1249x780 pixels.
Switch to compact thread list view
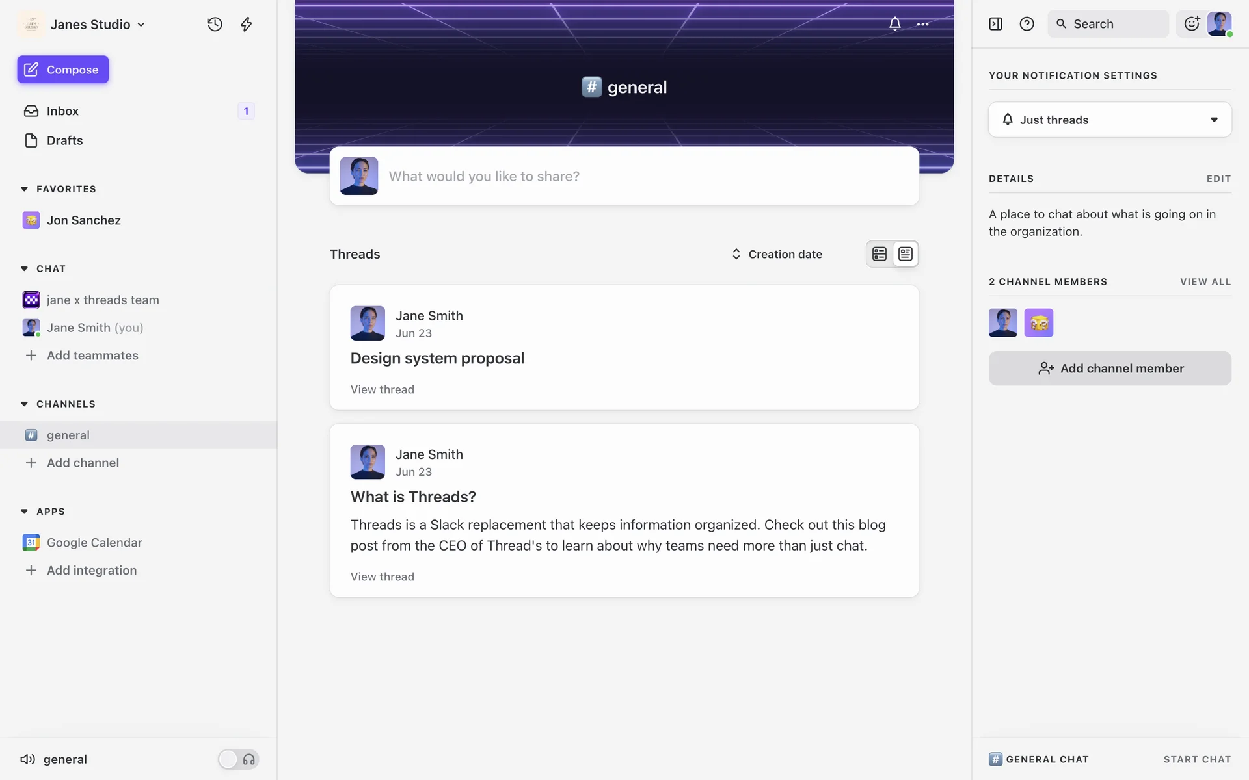click(880, 254)
